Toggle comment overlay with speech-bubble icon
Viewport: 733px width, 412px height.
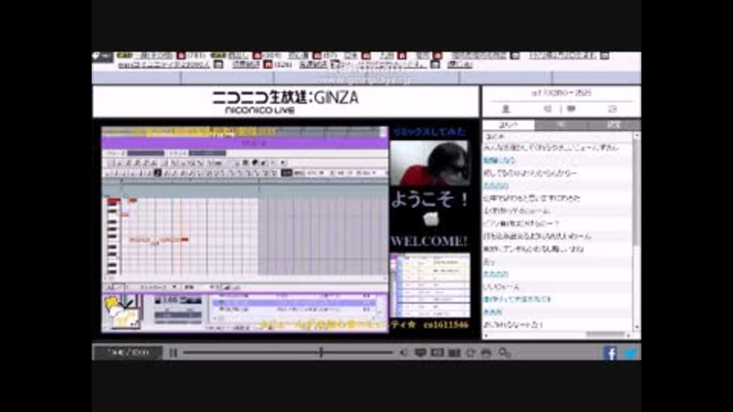tap(420, 352)
